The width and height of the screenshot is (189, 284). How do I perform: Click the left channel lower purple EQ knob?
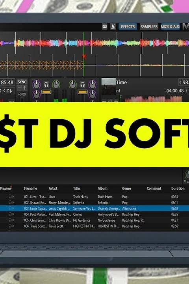coord(37,94)
